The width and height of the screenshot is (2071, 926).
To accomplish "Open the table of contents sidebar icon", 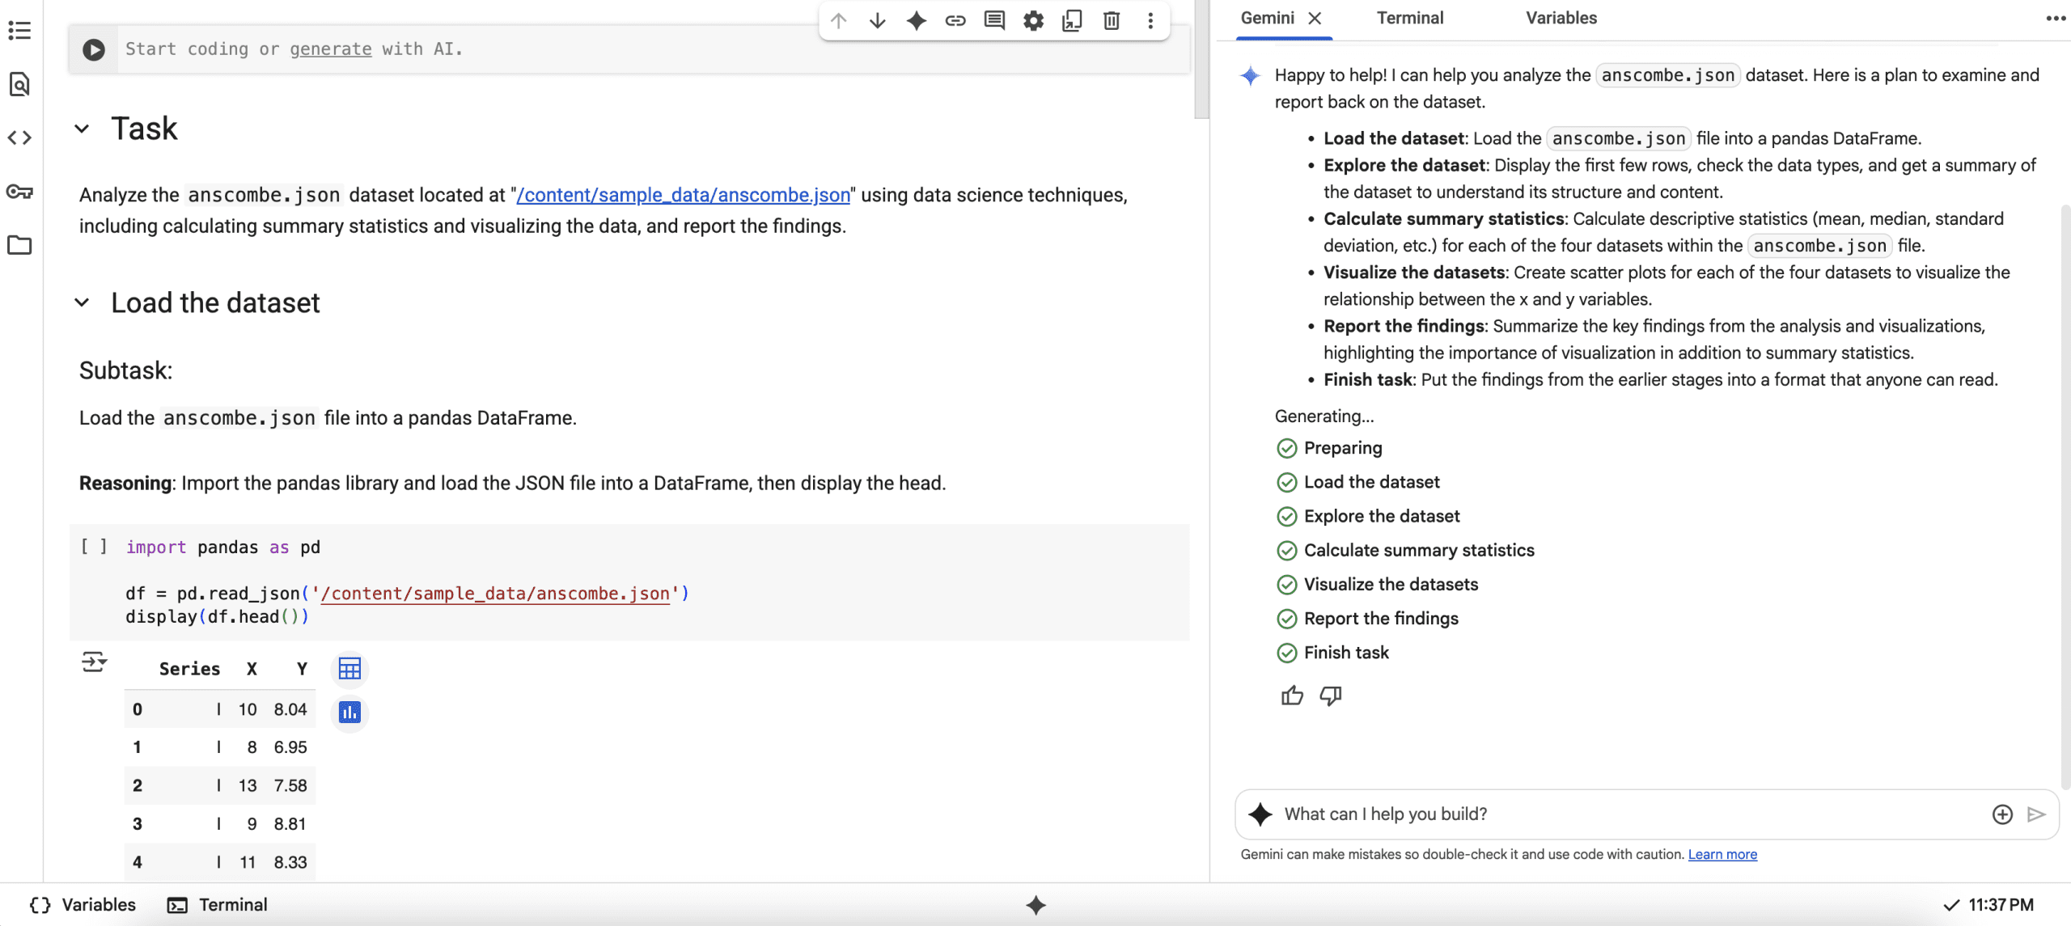I will (x=19, y=31).
